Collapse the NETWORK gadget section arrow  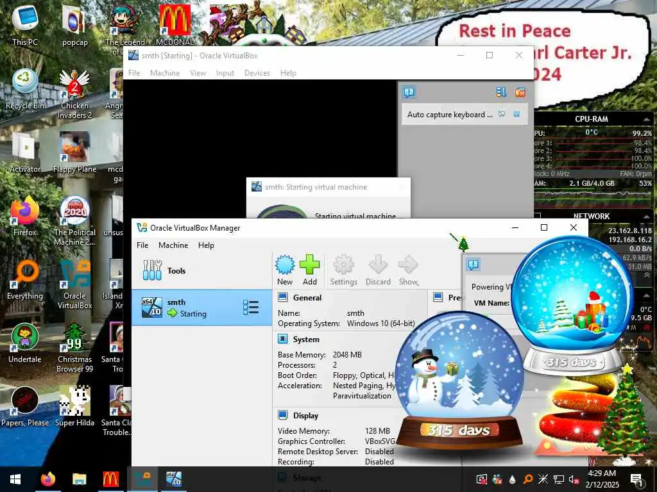tap(647, 217)
